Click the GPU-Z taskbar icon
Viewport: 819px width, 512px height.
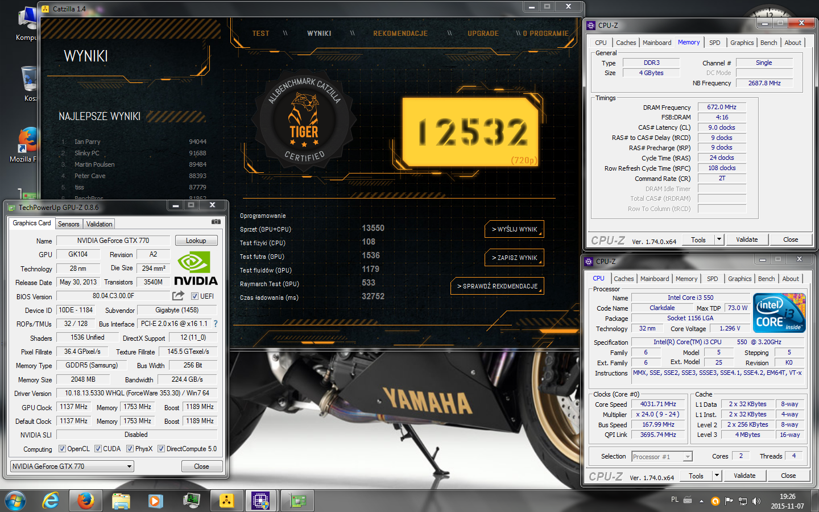(x=297, y=501)
